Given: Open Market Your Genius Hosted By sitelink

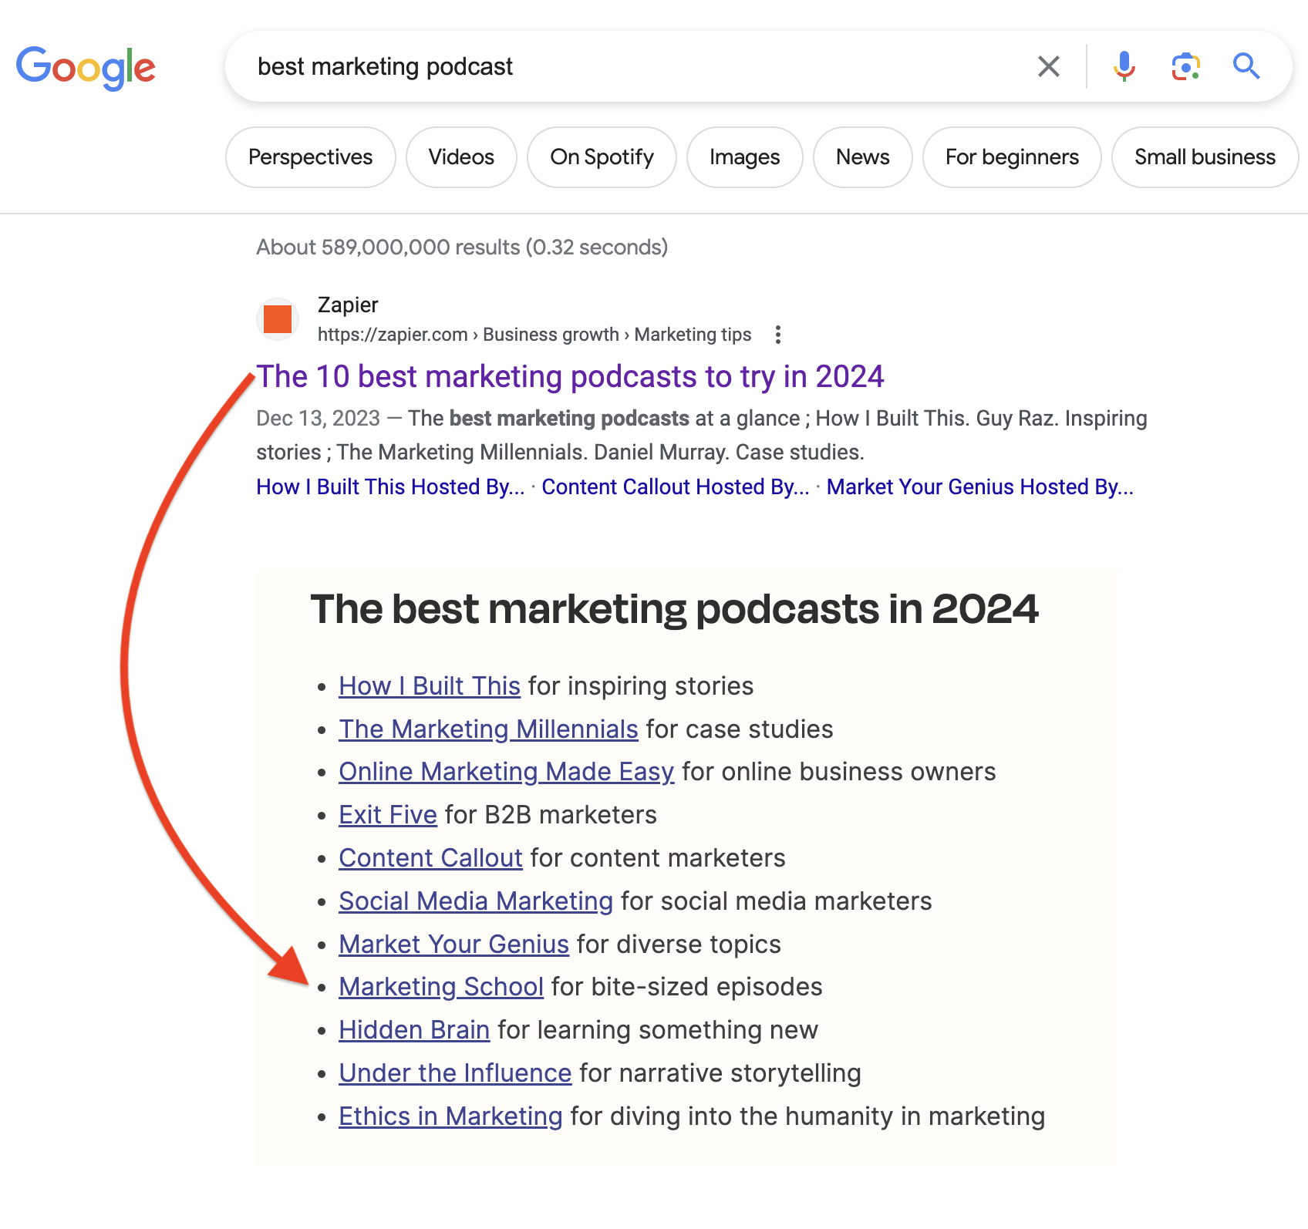Looking at the screenshot, I should click(979, 487).
